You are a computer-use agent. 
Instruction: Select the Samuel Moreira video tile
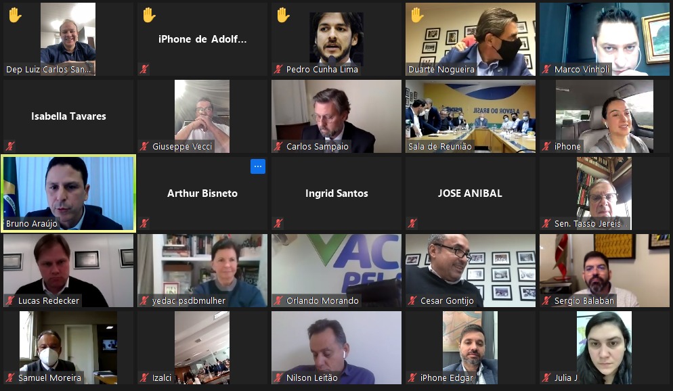click(x=68, y=348)
